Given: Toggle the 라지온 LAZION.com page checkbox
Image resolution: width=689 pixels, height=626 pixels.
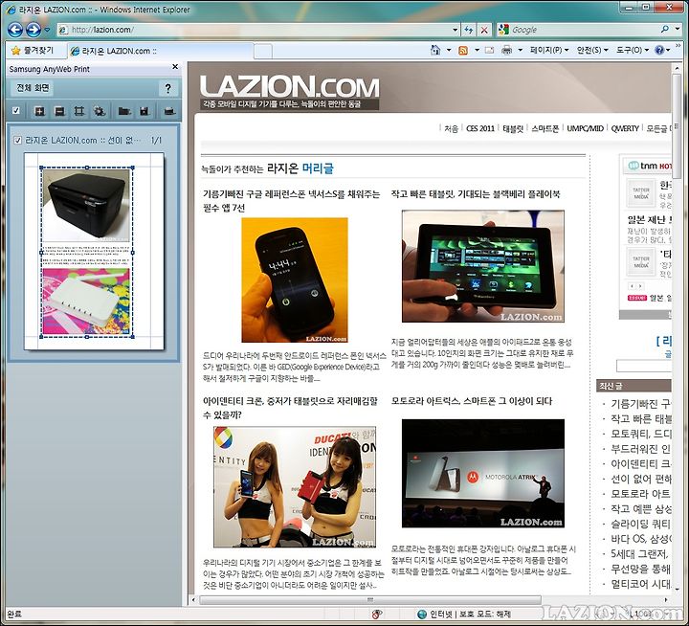Looking at the screenshot, I should click(17, 141).
